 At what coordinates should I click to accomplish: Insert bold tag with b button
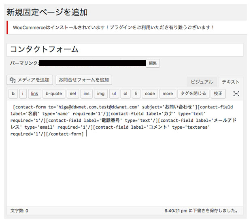pos(13,93)
